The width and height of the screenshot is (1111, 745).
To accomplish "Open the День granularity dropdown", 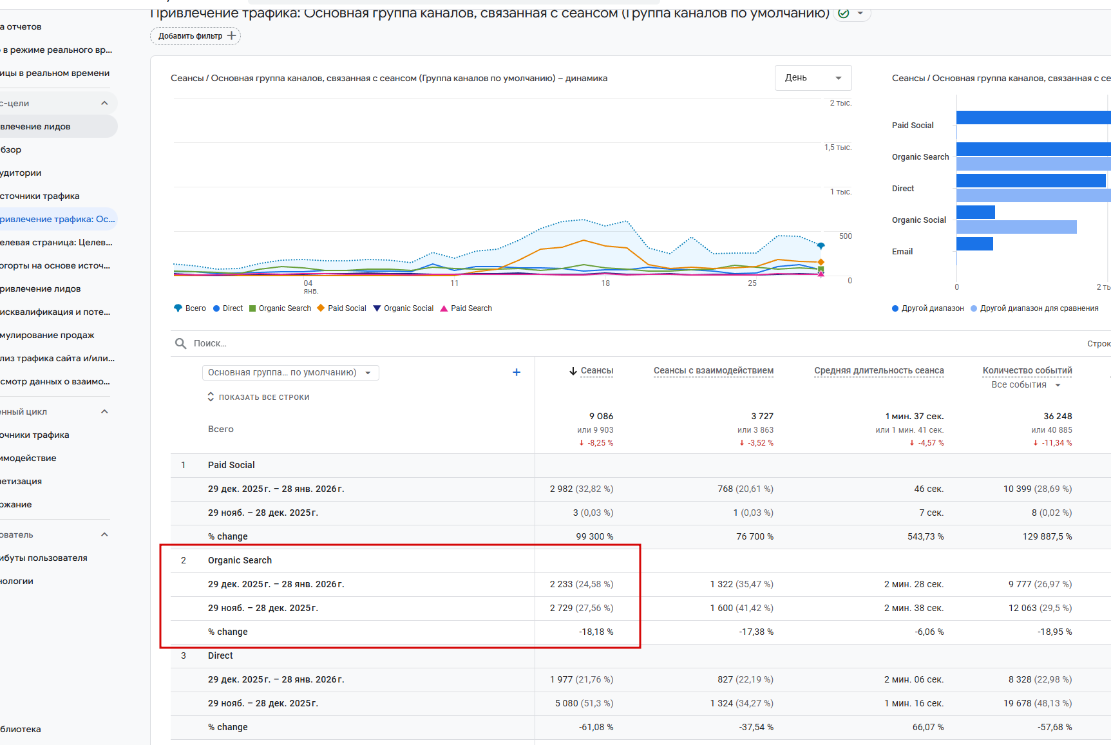I will [813, 78].
